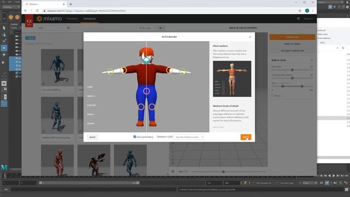Click Maya play backwards button
350x197 pixels.
[x=329, y=176]
